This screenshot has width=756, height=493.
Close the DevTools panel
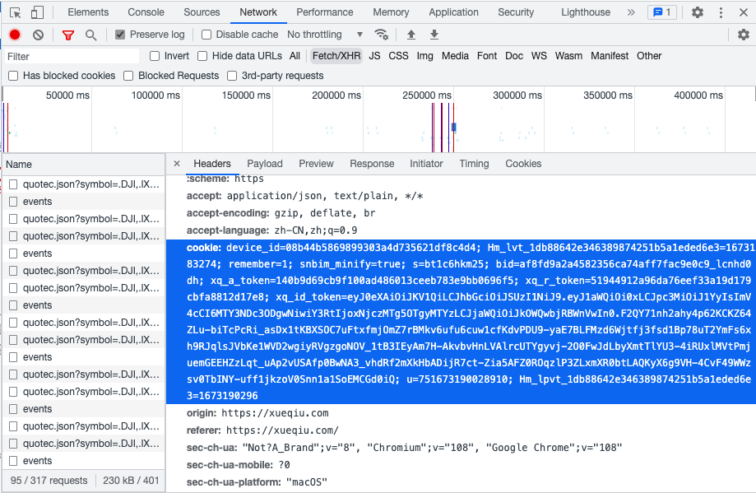pyautogui.click(x=744, y=12)
